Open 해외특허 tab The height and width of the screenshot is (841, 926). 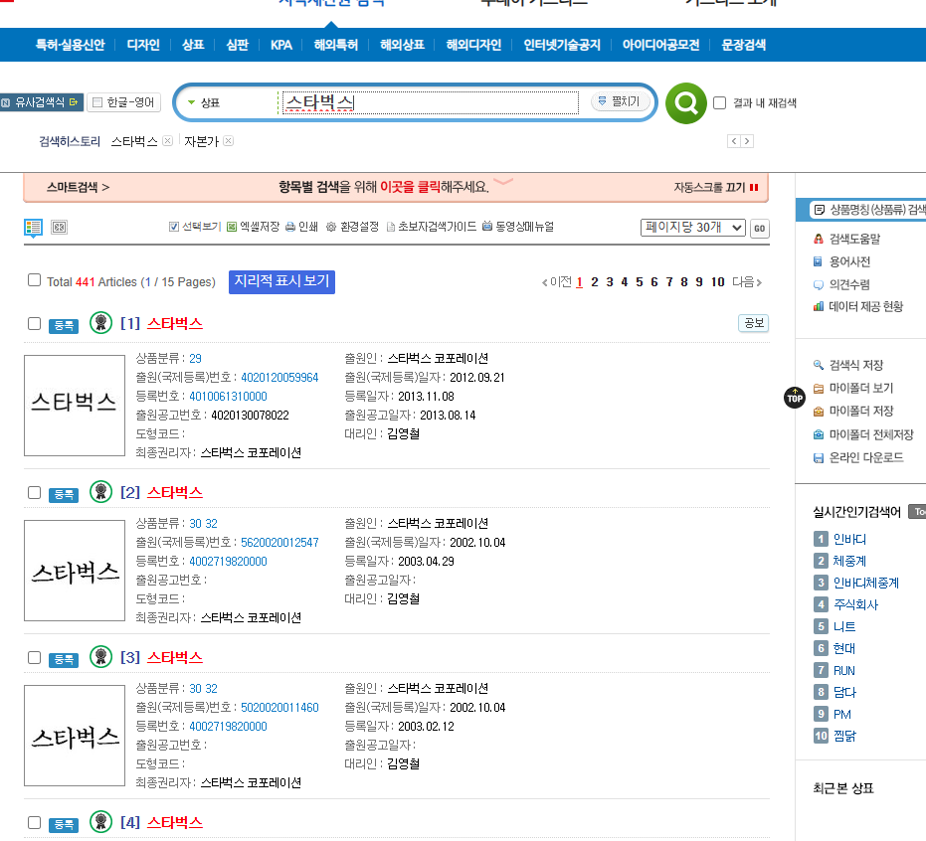[336, 45]
